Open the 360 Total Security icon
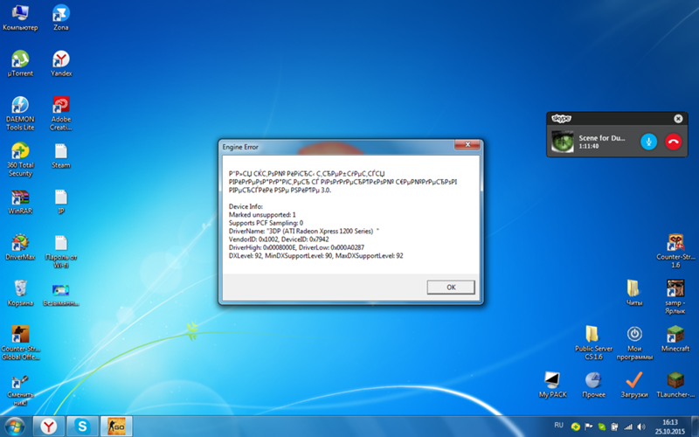This screenshot has width=699, height=437. (19, 150)
